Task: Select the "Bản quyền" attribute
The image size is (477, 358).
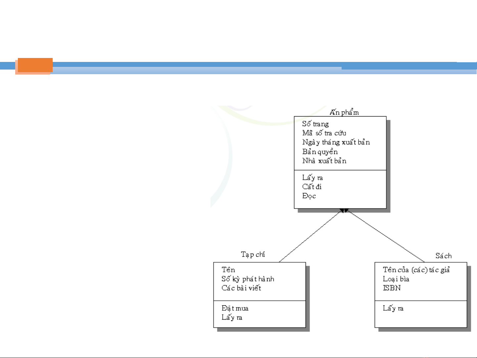Action: 320,152
